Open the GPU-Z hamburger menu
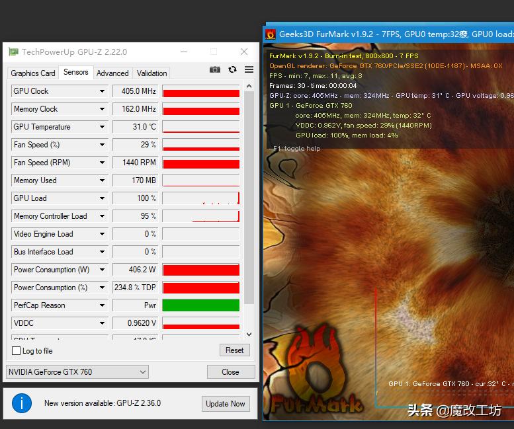 (x=249, y=69)
